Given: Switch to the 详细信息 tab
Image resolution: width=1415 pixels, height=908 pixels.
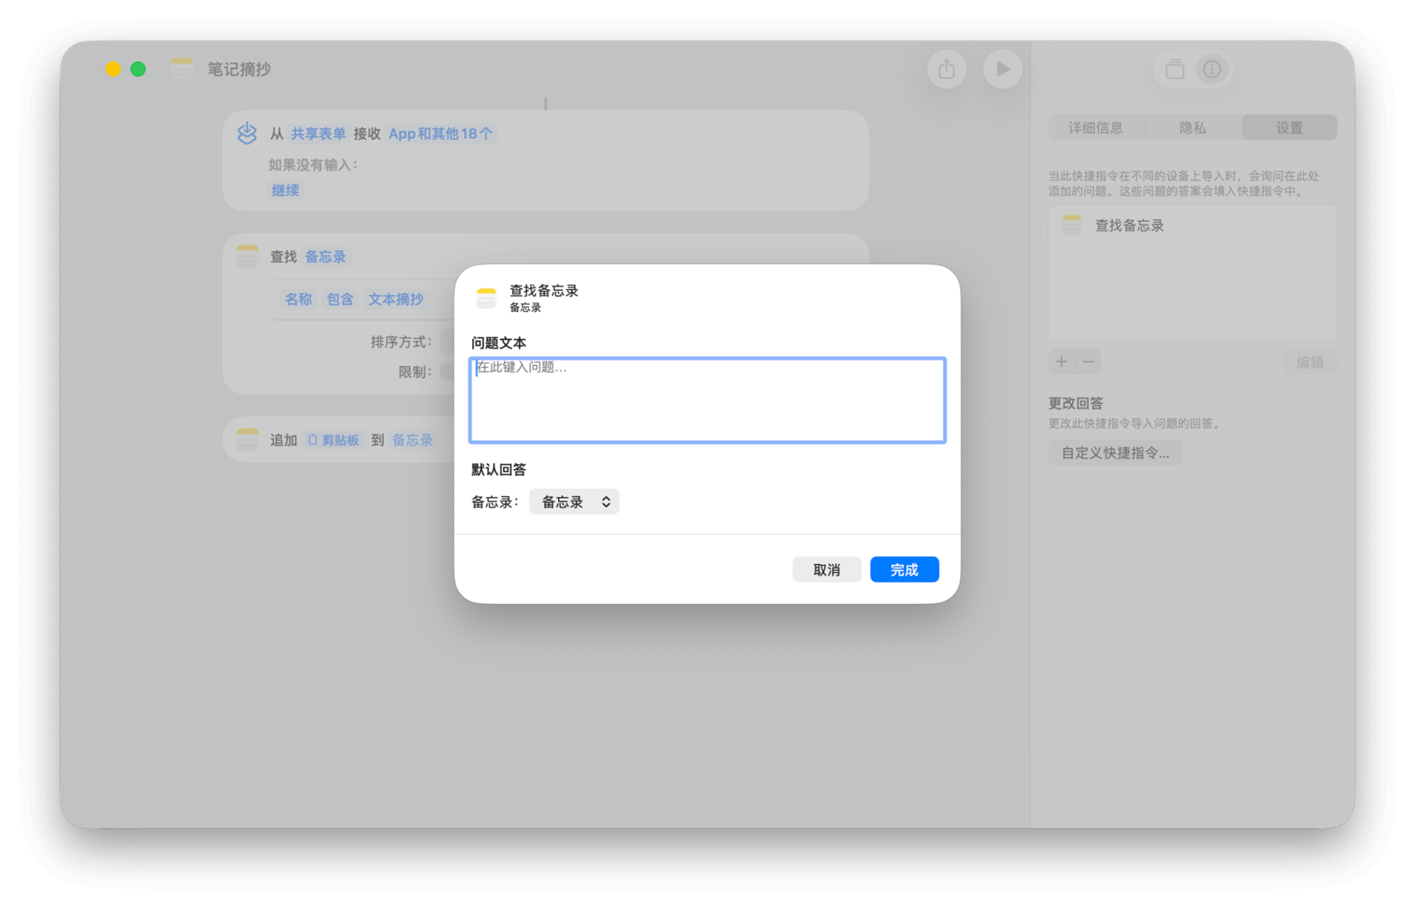Looking at the screenshot, I should pyautogui.click(x=1096, y=128).
